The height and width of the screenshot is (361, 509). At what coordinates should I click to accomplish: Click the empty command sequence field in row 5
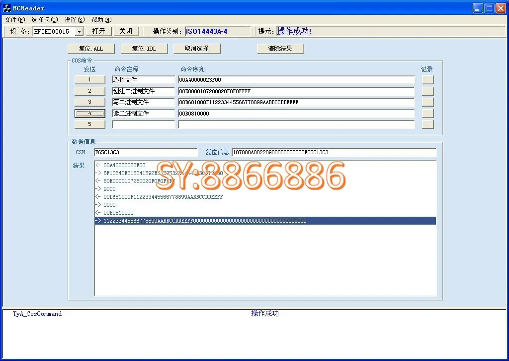[296, 124]
